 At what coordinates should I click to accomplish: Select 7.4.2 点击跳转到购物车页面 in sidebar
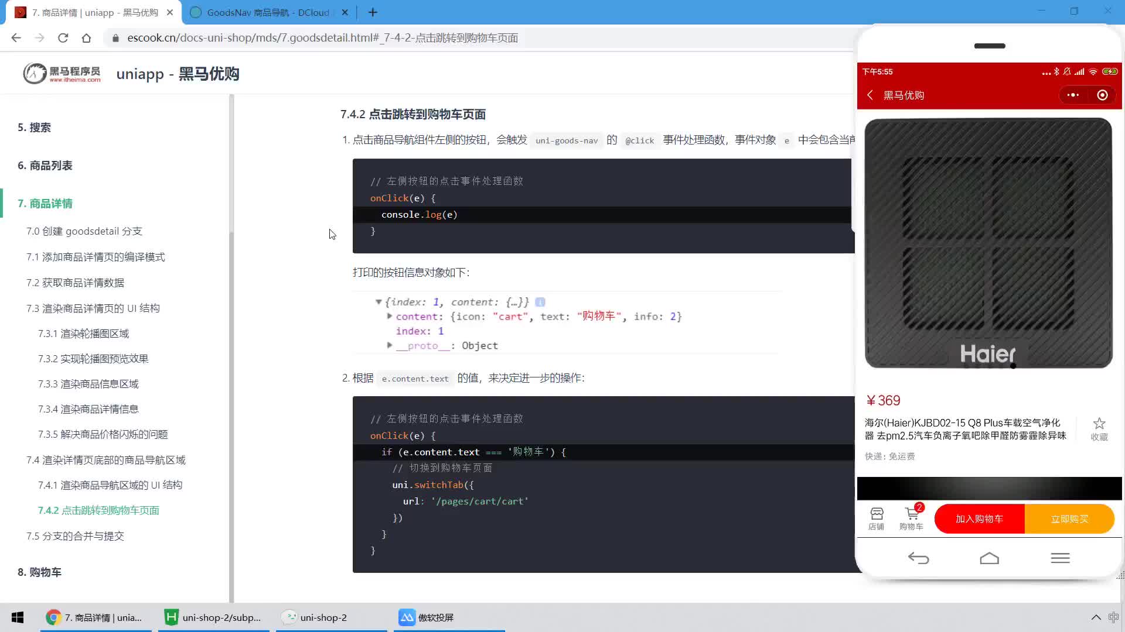[x=98, y=510]
